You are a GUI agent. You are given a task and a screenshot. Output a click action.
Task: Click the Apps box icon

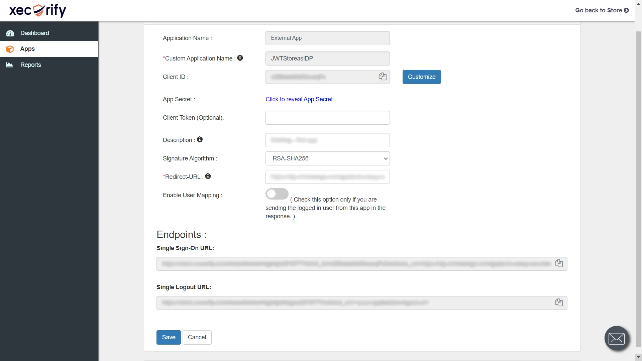(x=10, y=49)
